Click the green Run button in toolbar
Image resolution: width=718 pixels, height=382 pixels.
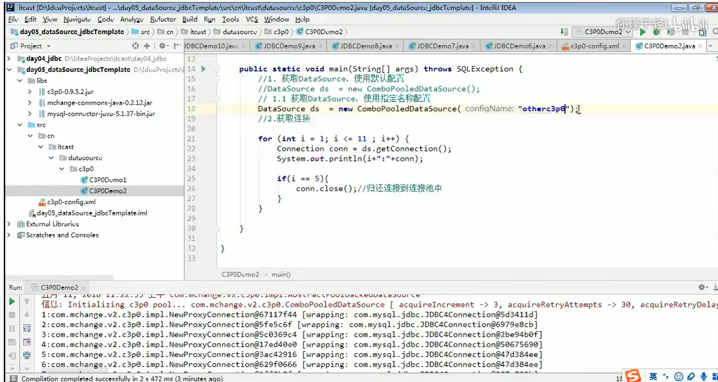pyautogui.click(x=642, y=32)
